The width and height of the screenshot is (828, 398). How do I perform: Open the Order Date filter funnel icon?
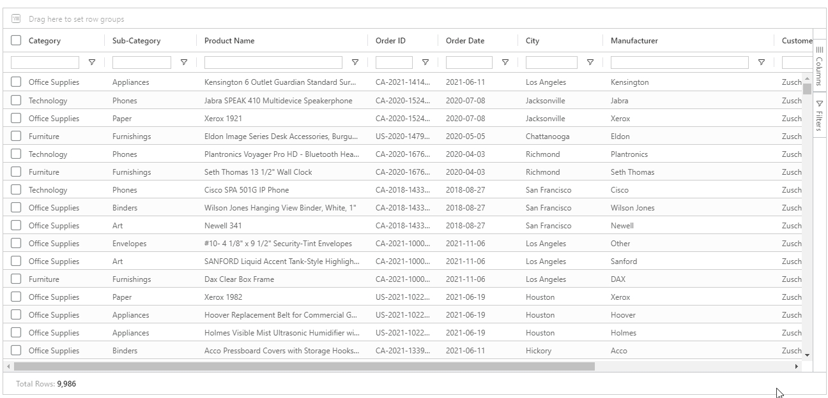pos(505,63)
